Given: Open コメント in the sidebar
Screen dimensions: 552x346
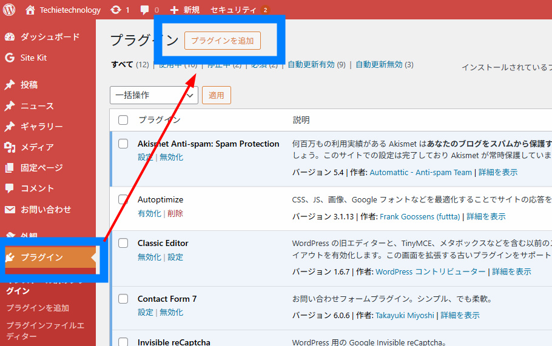Looking at the screenshot, I should tap(37, 188).
